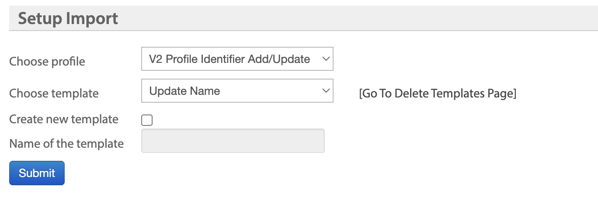Open the Choose template combo box
Viewport: 598px width, 201px height.
click(x=237, y=91)
